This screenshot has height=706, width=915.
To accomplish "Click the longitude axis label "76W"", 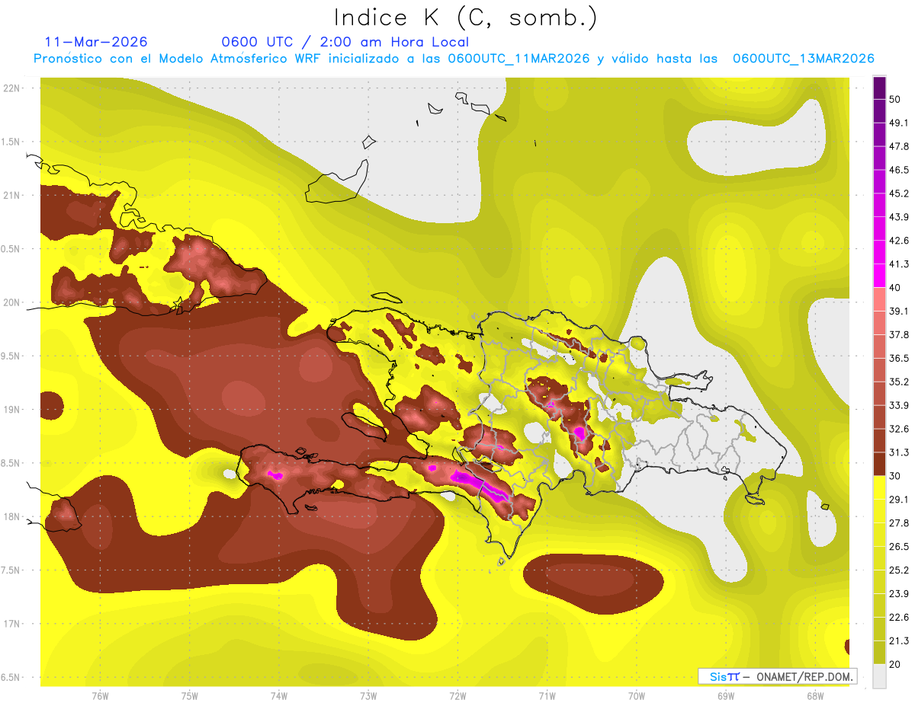I will tap(100, 696).
